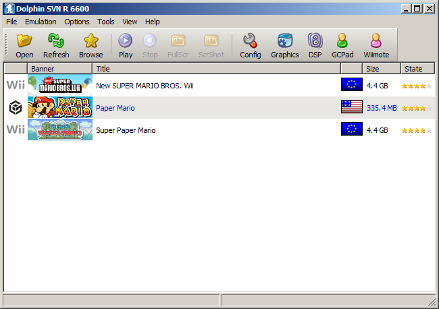Click the State column header
Image resolution: width=439 pixels, height=309 pixels.
(417, 69)
